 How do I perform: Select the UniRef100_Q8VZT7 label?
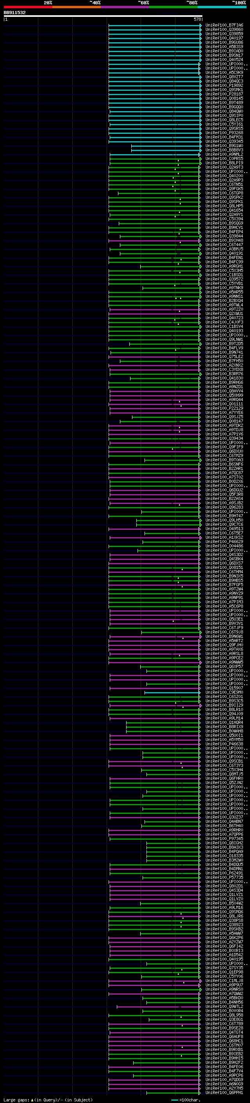[x=224, y=77]
